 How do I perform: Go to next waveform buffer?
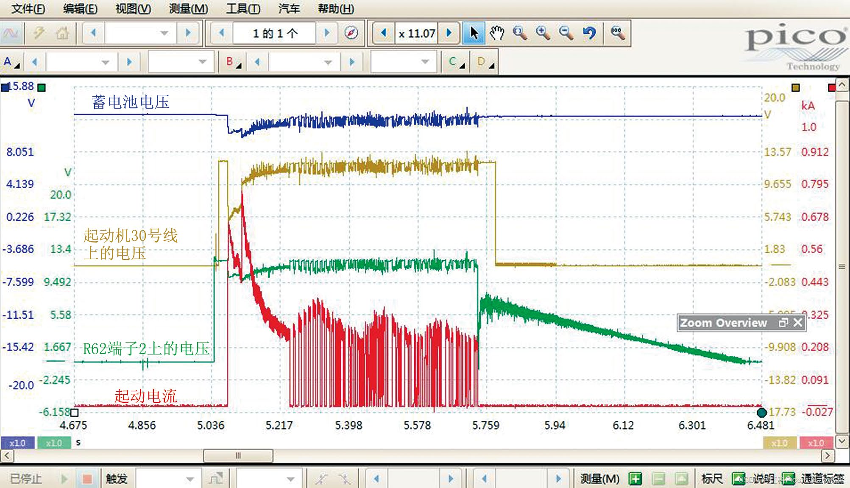[x=326, y=33]
